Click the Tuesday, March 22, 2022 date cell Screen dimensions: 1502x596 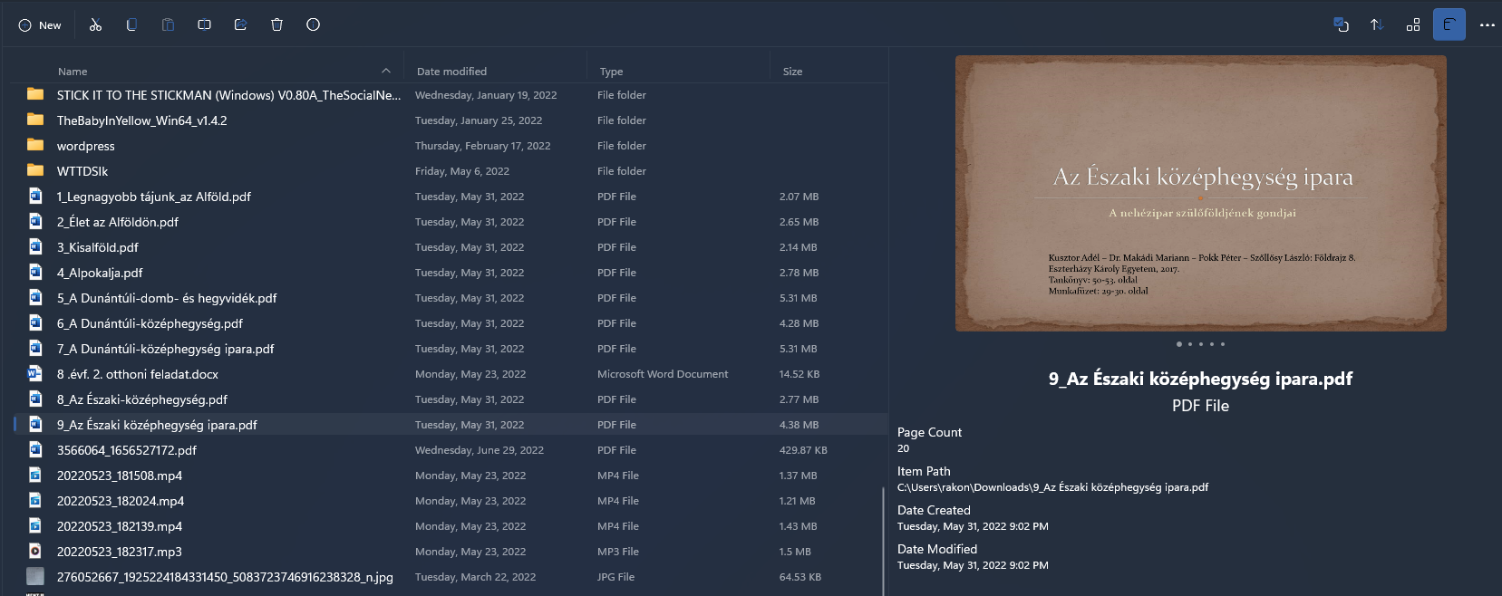point(476,577)
